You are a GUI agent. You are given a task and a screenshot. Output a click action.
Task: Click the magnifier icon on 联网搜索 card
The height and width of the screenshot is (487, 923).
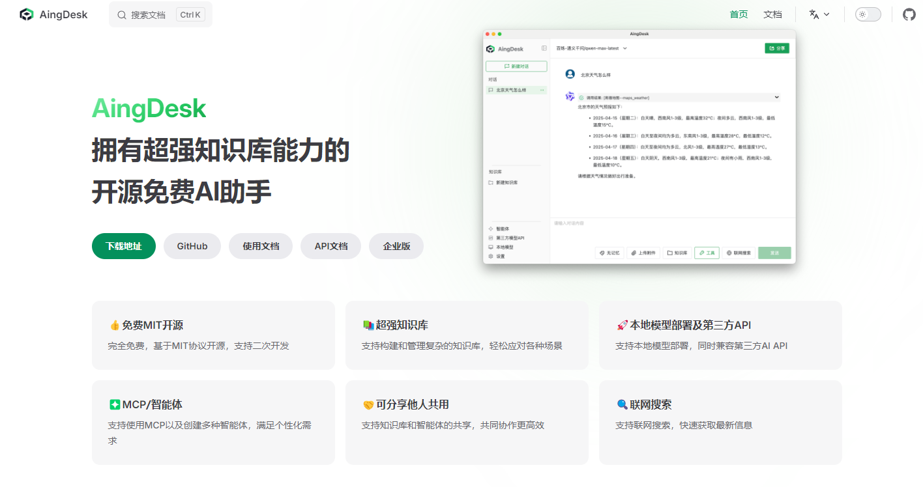tap(622, 405)
